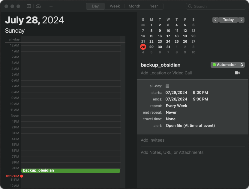Click the event title backup_obsidian in inspector
This screenshot has width=249, height=189.
(160, 65)
